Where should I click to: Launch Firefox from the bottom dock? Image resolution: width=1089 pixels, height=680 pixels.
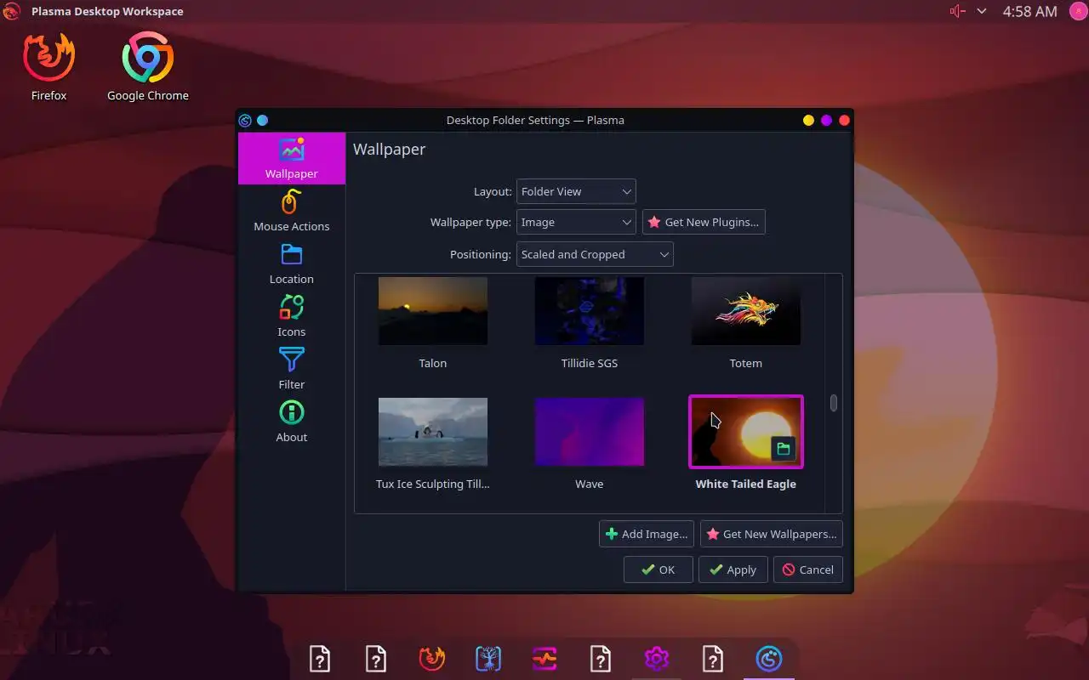click(x=432, y=659)
